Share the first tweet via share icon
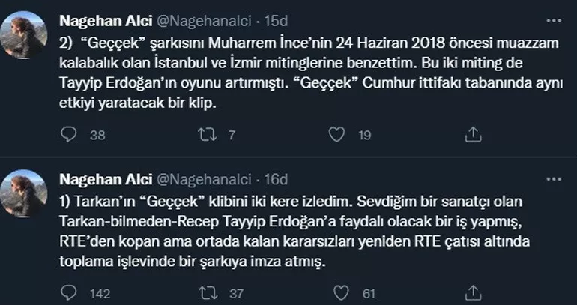 pos(472,134)
